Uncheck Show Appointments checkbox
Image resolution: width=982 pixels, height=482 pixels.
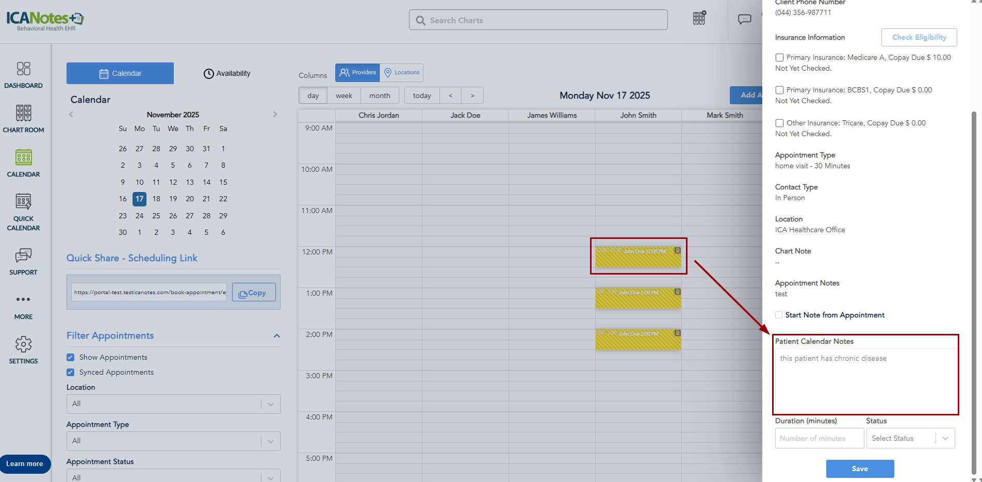[71, 357]
